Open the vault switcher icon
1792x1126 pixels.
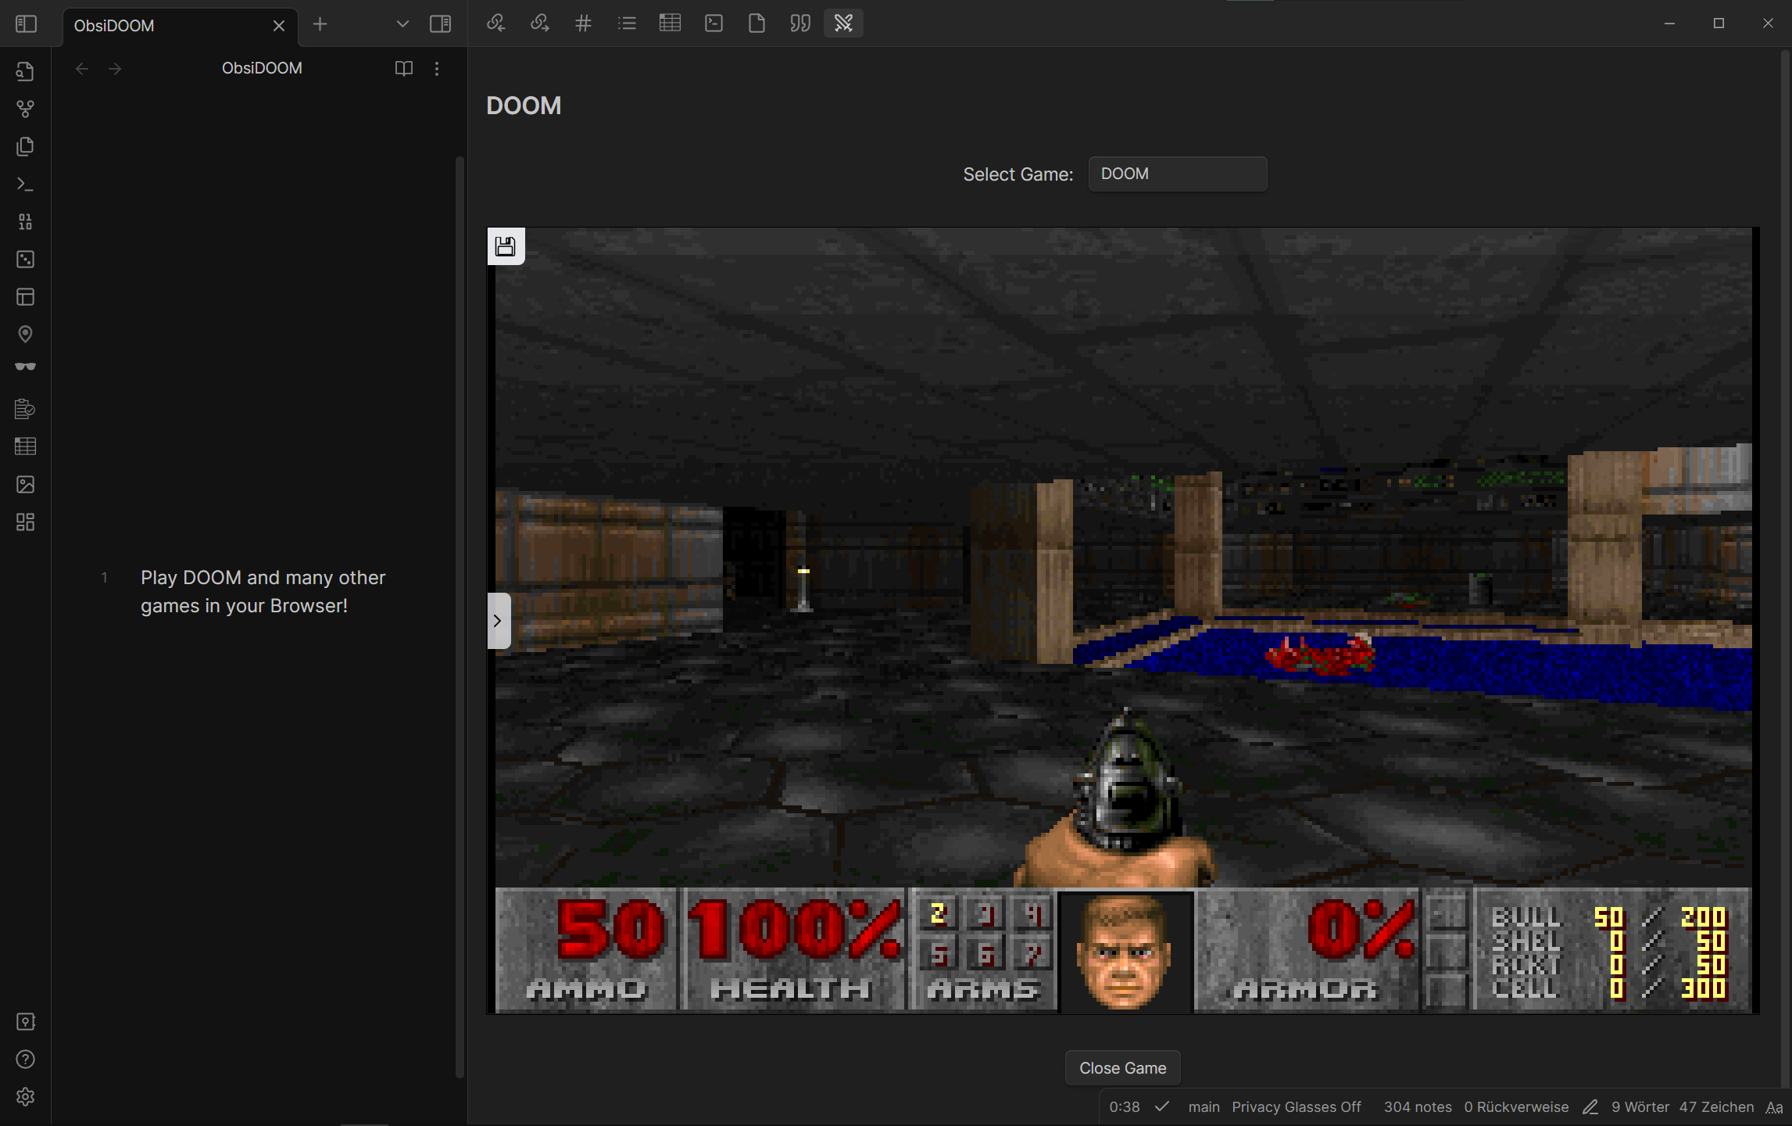25,1022
